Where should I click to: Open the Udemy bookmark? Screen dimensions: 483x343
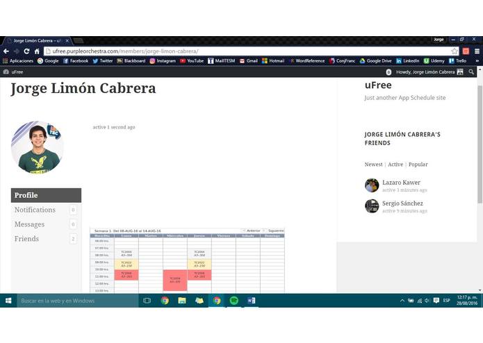point(434,61)
